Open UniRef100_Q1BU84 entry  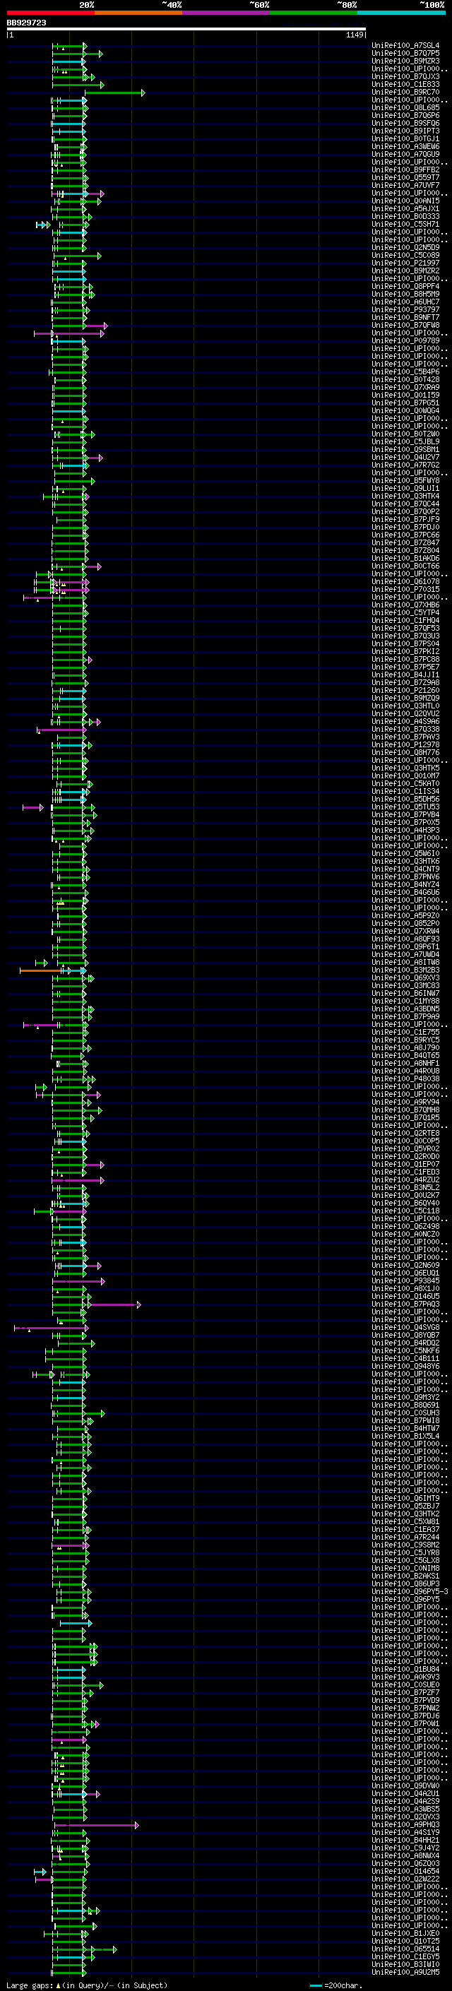click(405, 1670)
